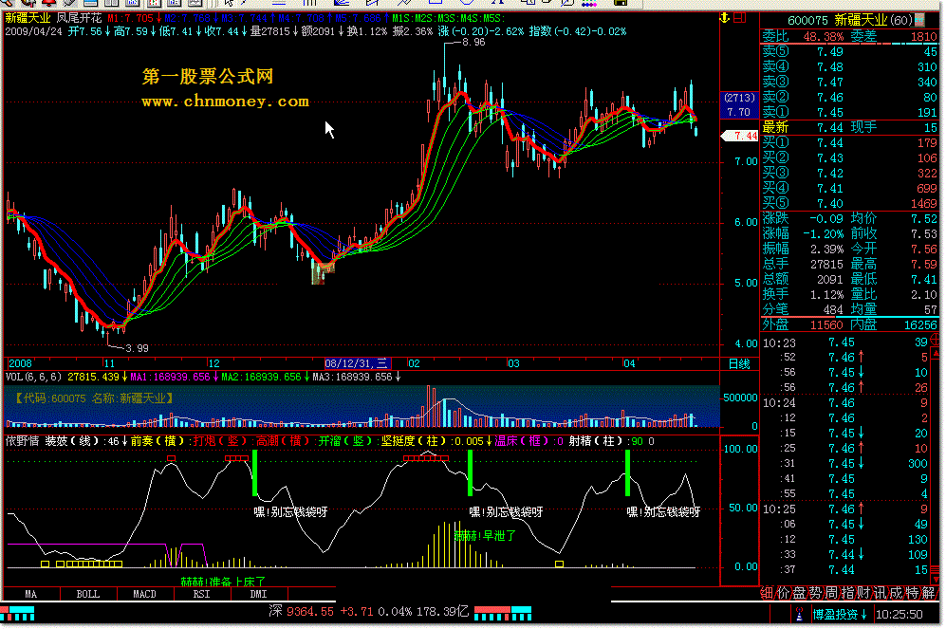The image size is (946, 629).
Task: Switch to the BOLL indicator tab
Action: [x=88, y=594]
